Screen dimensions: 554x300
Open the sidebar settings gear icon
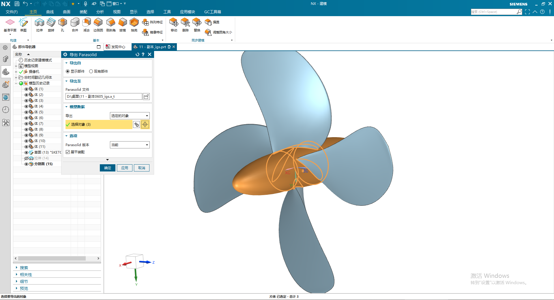click(x=5, y=48)
